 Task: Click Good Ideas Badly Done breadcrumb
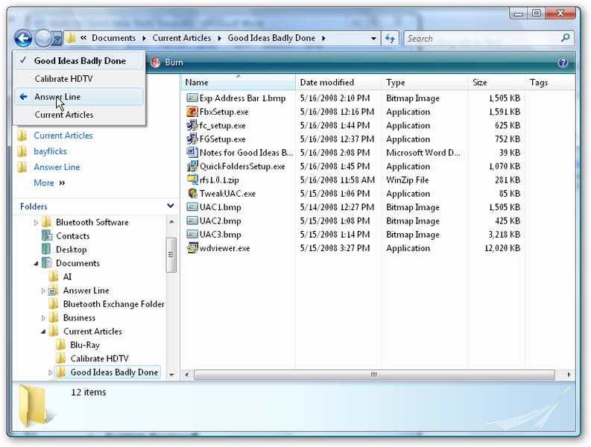pyautogui.click(x=271, y=38)
